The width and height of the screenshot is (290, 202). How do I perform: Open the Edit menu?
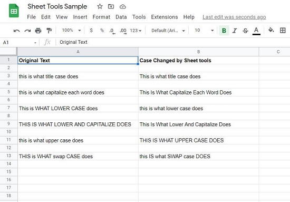pos(46,17)
